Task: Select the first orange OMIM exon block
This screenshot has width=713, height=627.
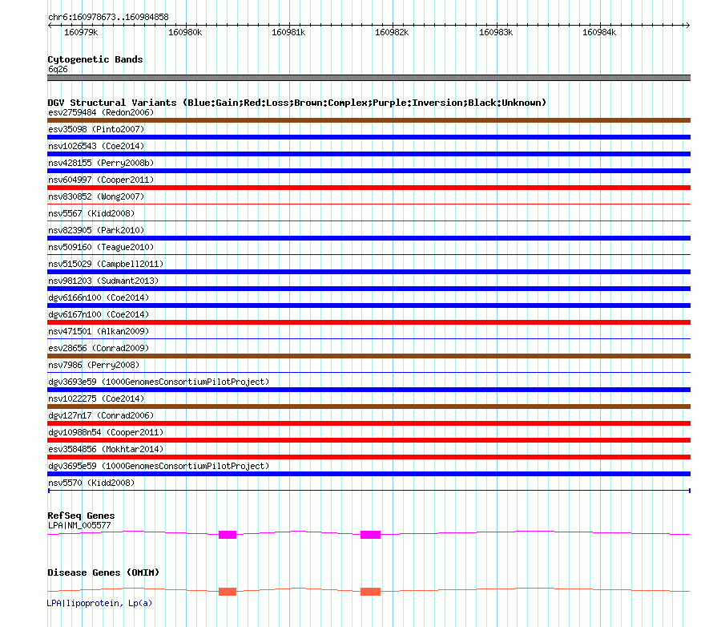Action: coord(228,592)
